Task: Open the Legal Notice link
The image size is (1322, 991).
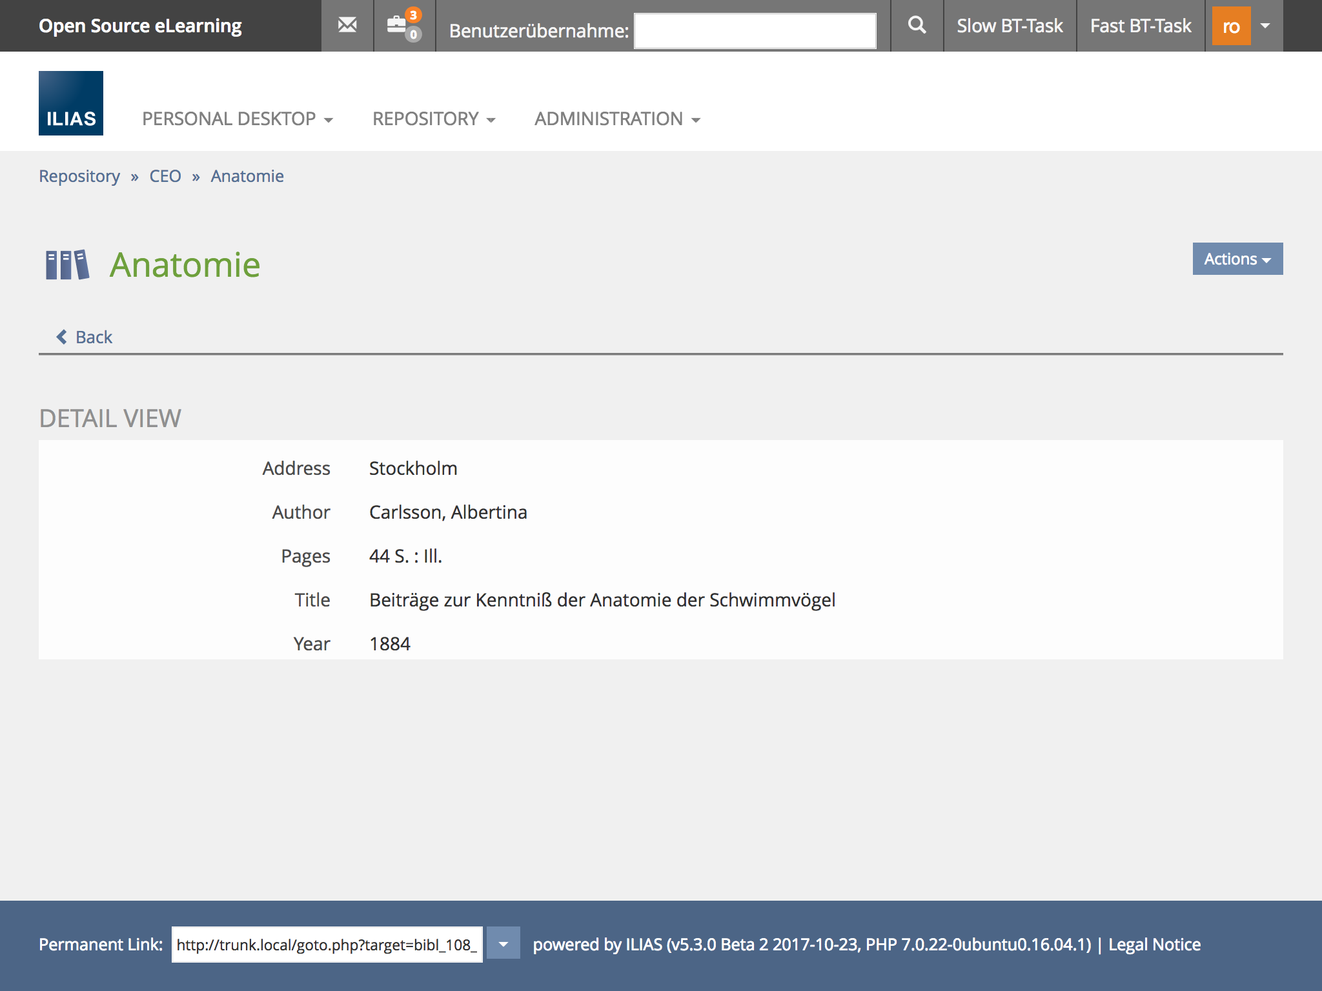Action: click(x=1154, y=945)
